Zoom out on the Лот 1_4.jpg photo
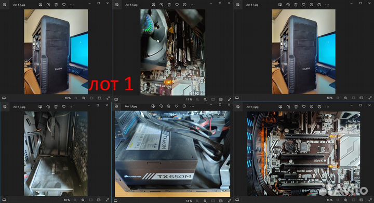 click(75, 200)
